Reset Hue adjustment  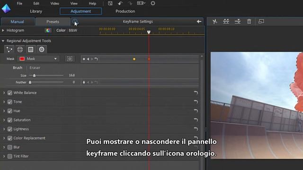click(x=196, y=111)
